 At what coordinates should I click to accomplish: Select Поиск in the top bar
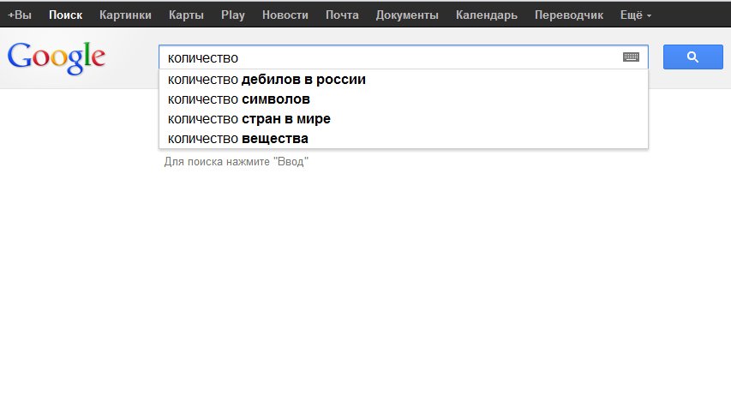coord(66,15)
